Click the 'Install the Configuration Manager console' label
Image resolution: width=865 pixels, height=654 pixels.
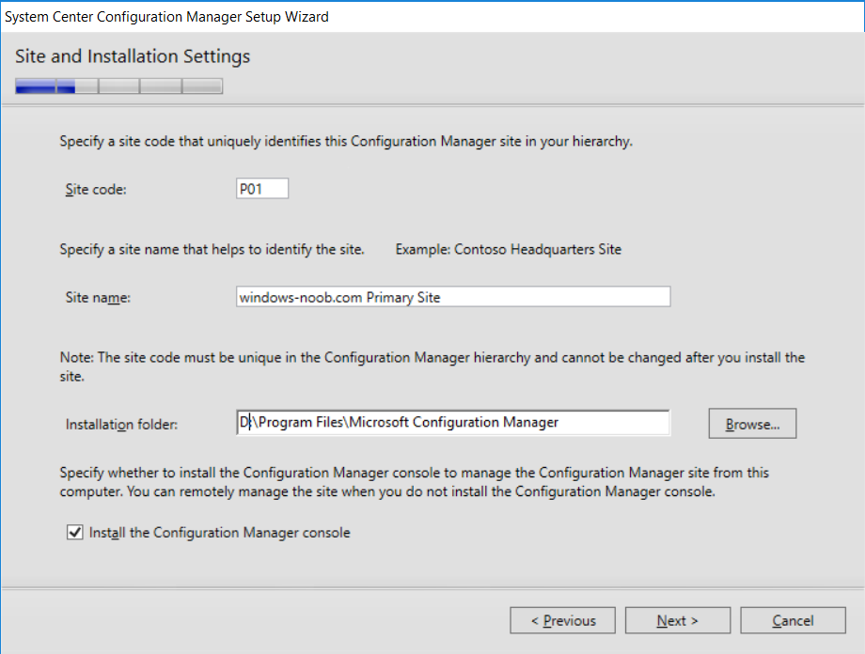click(220, 533)
